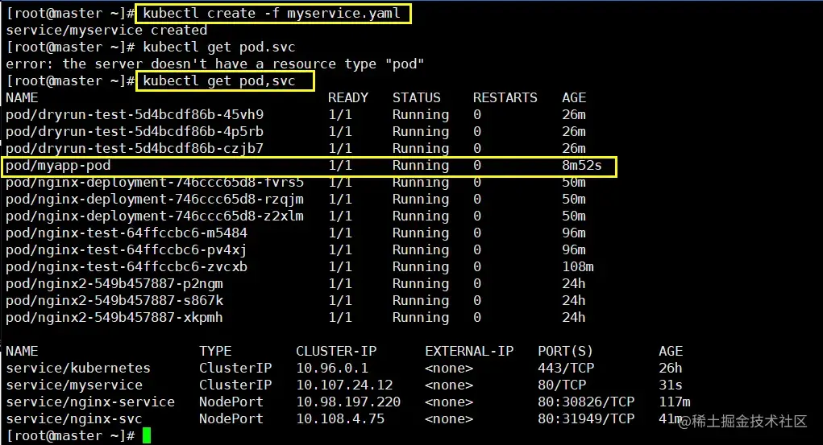Image resolution: width=823 pixels, height=445 pixels.
Task: Click the 'kubectl get pod,svc' command text
Action: click(219, 80)
